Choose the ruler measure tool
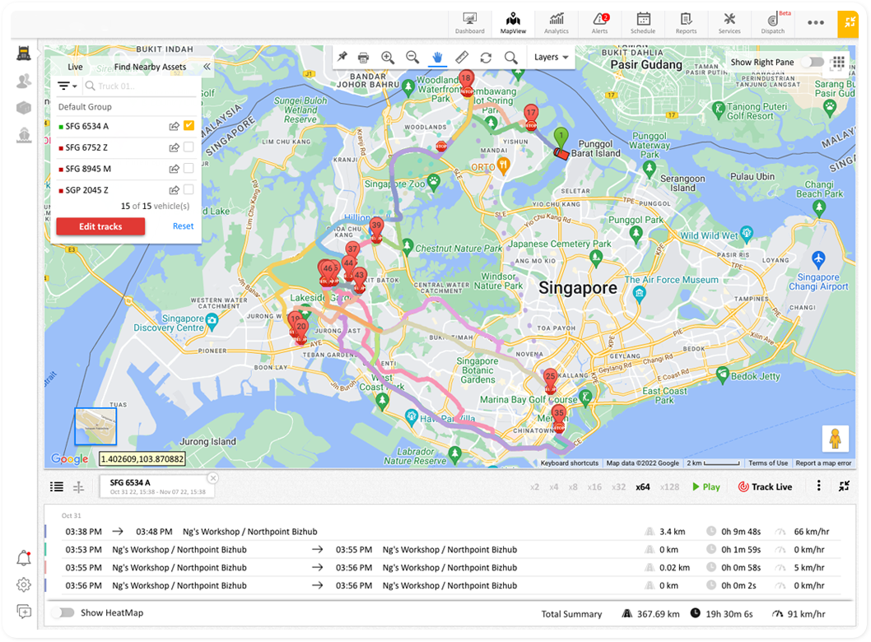The height and width of the screenshot is (642, 871). 461,58
